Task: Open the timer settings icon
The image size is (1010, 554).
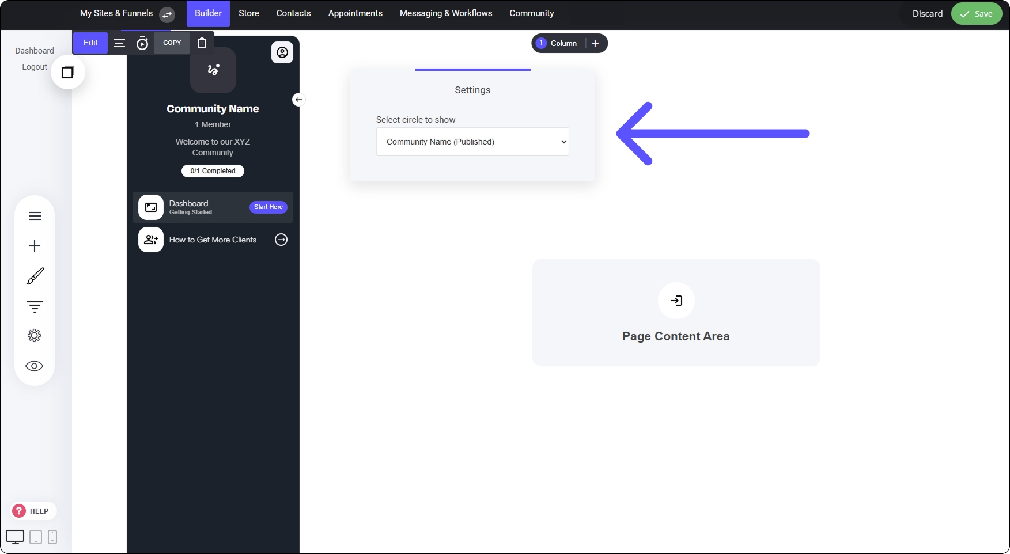Action: 142,43
